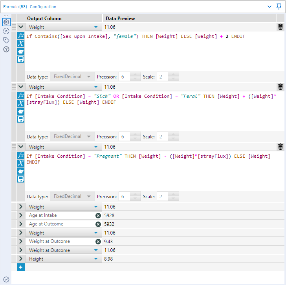The width and height of the screenshot is (286, 285).
Task: Click the Data Preview header
Action: pyautogui.click(x=120, y=19)
